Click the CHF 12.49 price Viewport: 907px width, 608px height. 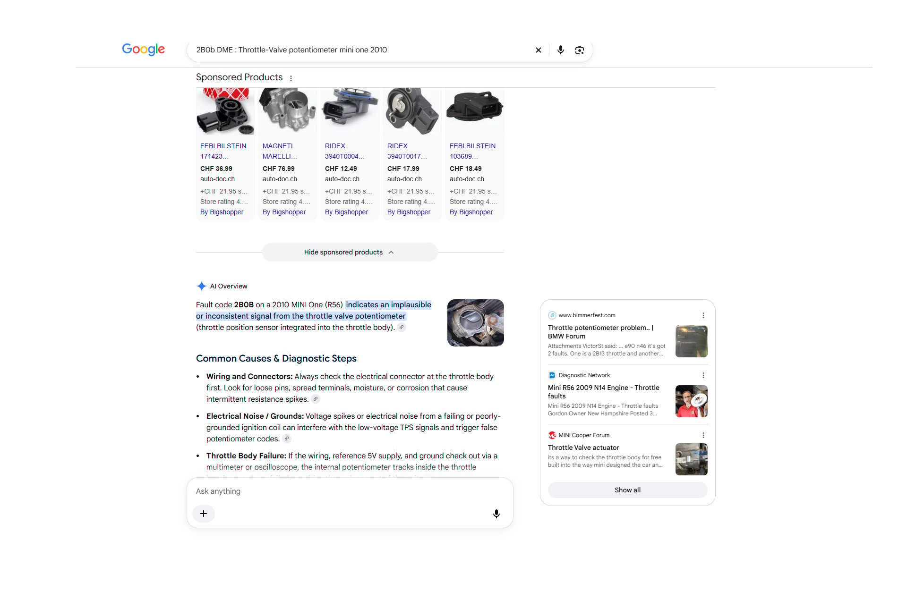tap(341, 169)
